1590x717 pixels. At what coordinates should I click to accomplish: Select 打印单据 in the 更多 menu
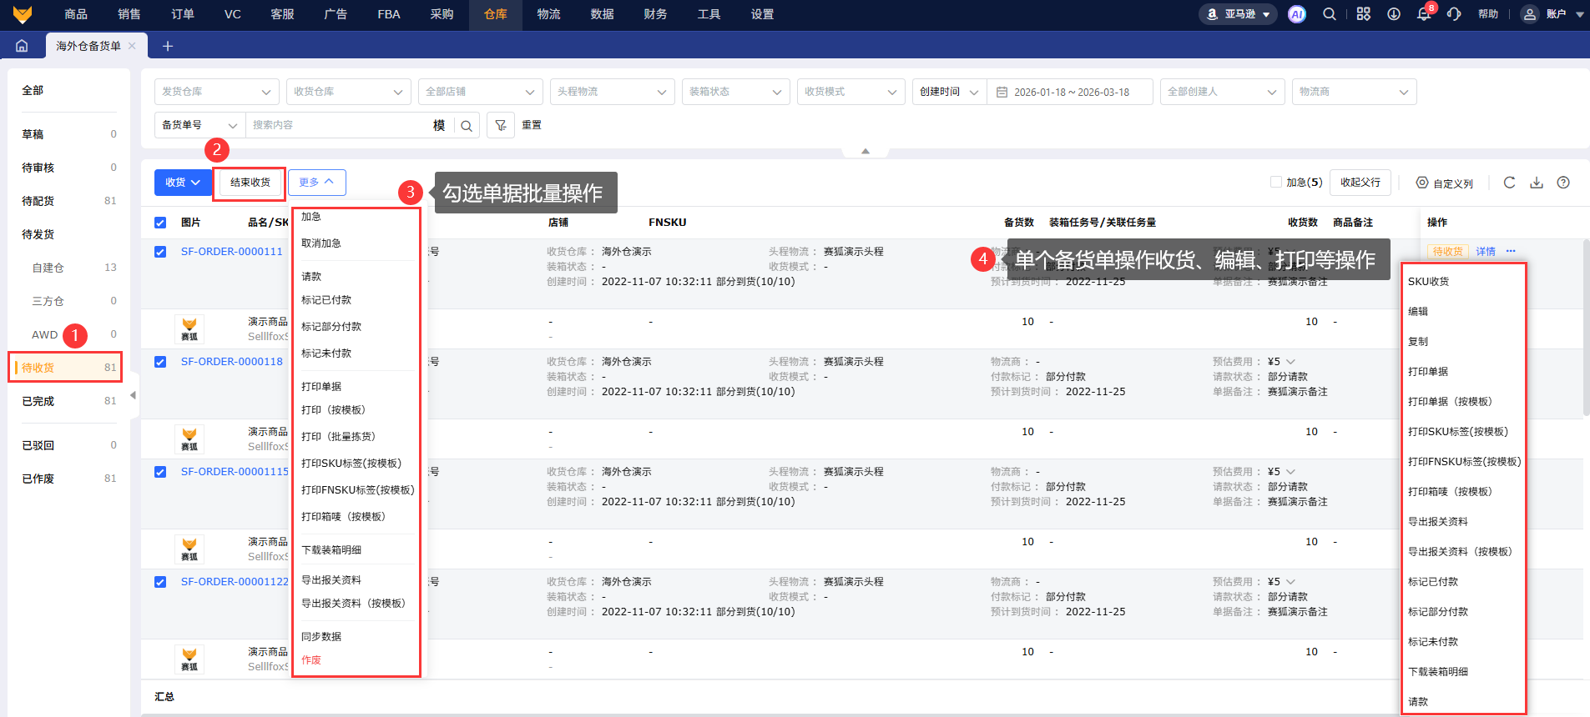[x=321, y=387]
